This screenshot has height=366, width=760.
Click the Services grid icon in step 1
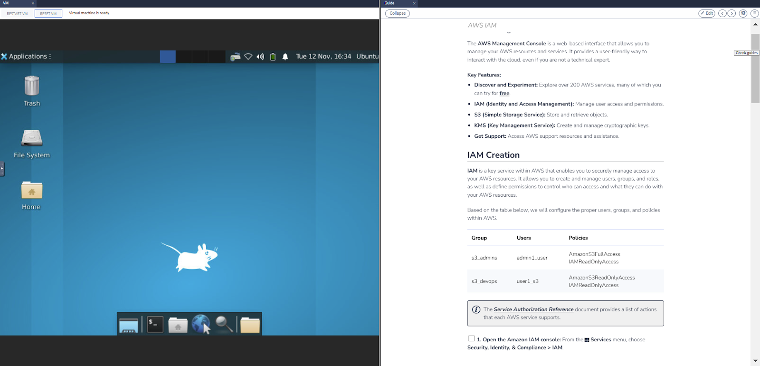tap(587, 340)
